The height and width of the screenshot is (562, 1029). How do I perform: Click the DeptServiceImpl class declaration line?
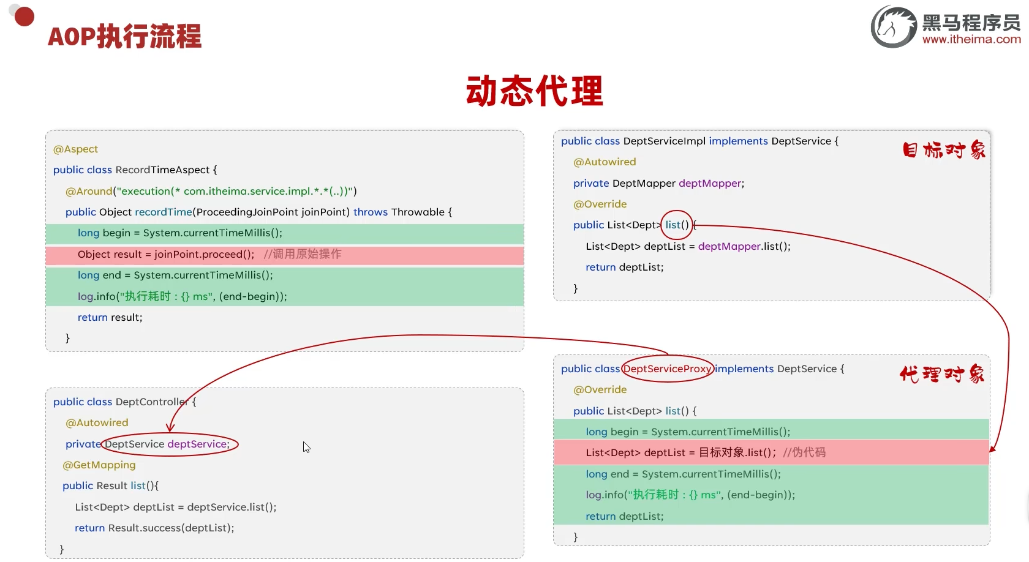tap(699, 141)
